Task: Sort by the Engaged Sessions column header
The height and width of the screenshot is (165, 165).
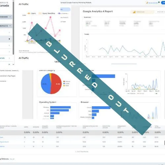Action: pyautogui.click(x=45, y=127)
